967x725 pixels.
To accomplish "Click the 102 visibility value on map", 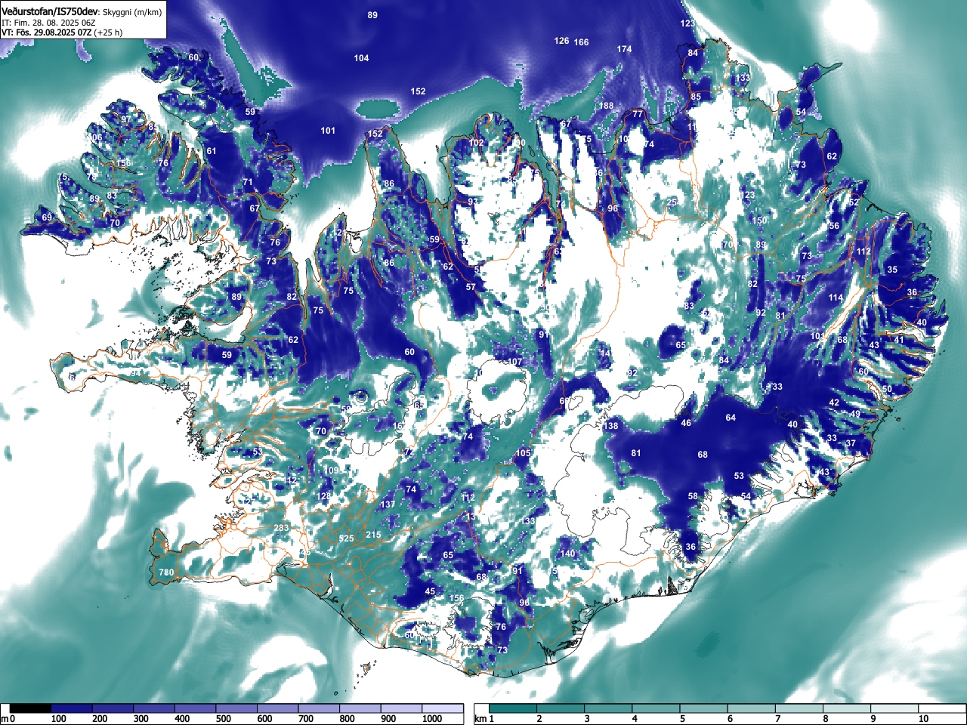I will (x=476, y=143).
